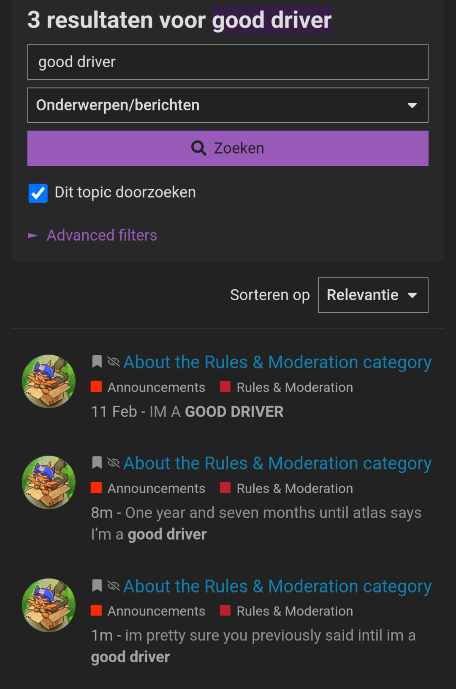Click the purple Zoeken search button
The height and width of the screenshot is (689, 456).
(228, 148)
